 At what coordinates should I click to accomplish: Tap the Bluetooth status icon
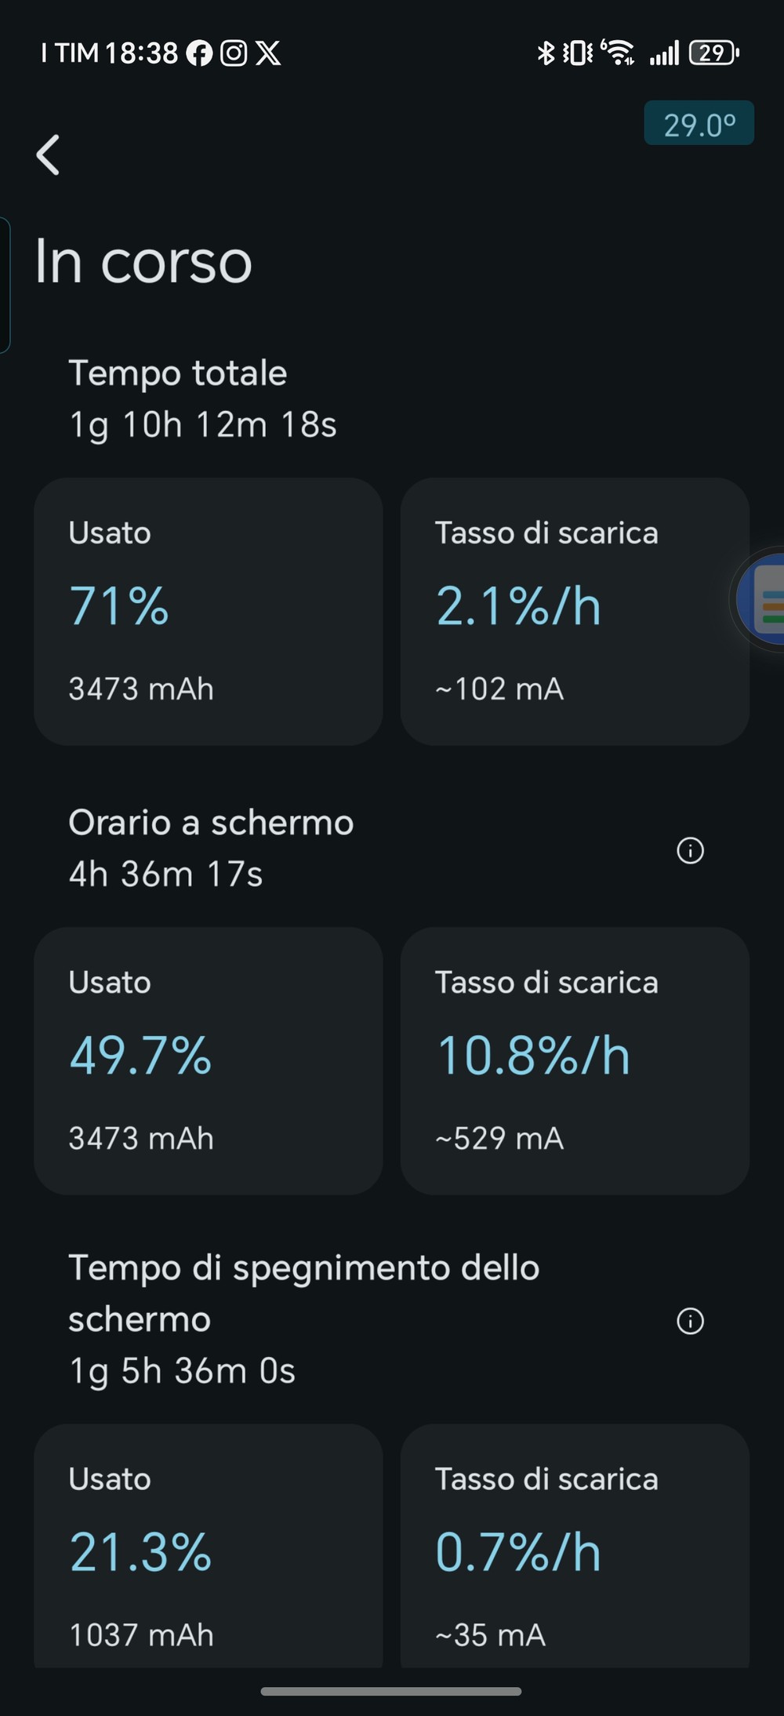[x=546, y=53]
